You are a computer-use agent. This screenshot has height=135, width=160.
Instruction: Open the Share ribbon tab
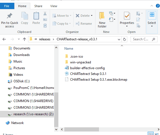[38, 6]
